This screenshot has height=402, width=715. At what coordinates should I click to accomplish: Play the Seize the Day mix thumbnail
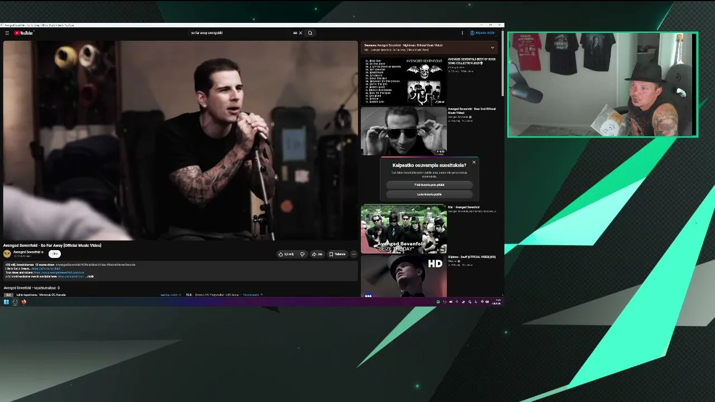pyautogui.click(x=403, y=229)
